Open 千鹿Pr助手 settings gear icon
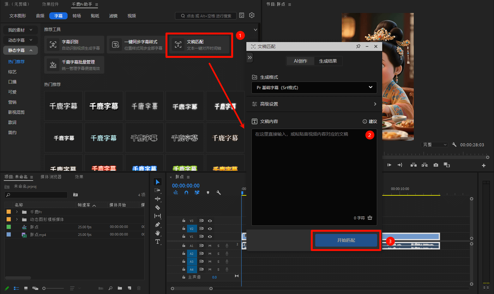 [252, 15]
